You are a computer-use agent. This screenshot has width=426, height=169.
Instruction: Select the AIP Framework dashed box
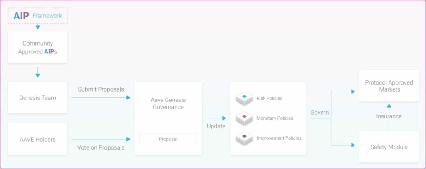coord(38,16)
